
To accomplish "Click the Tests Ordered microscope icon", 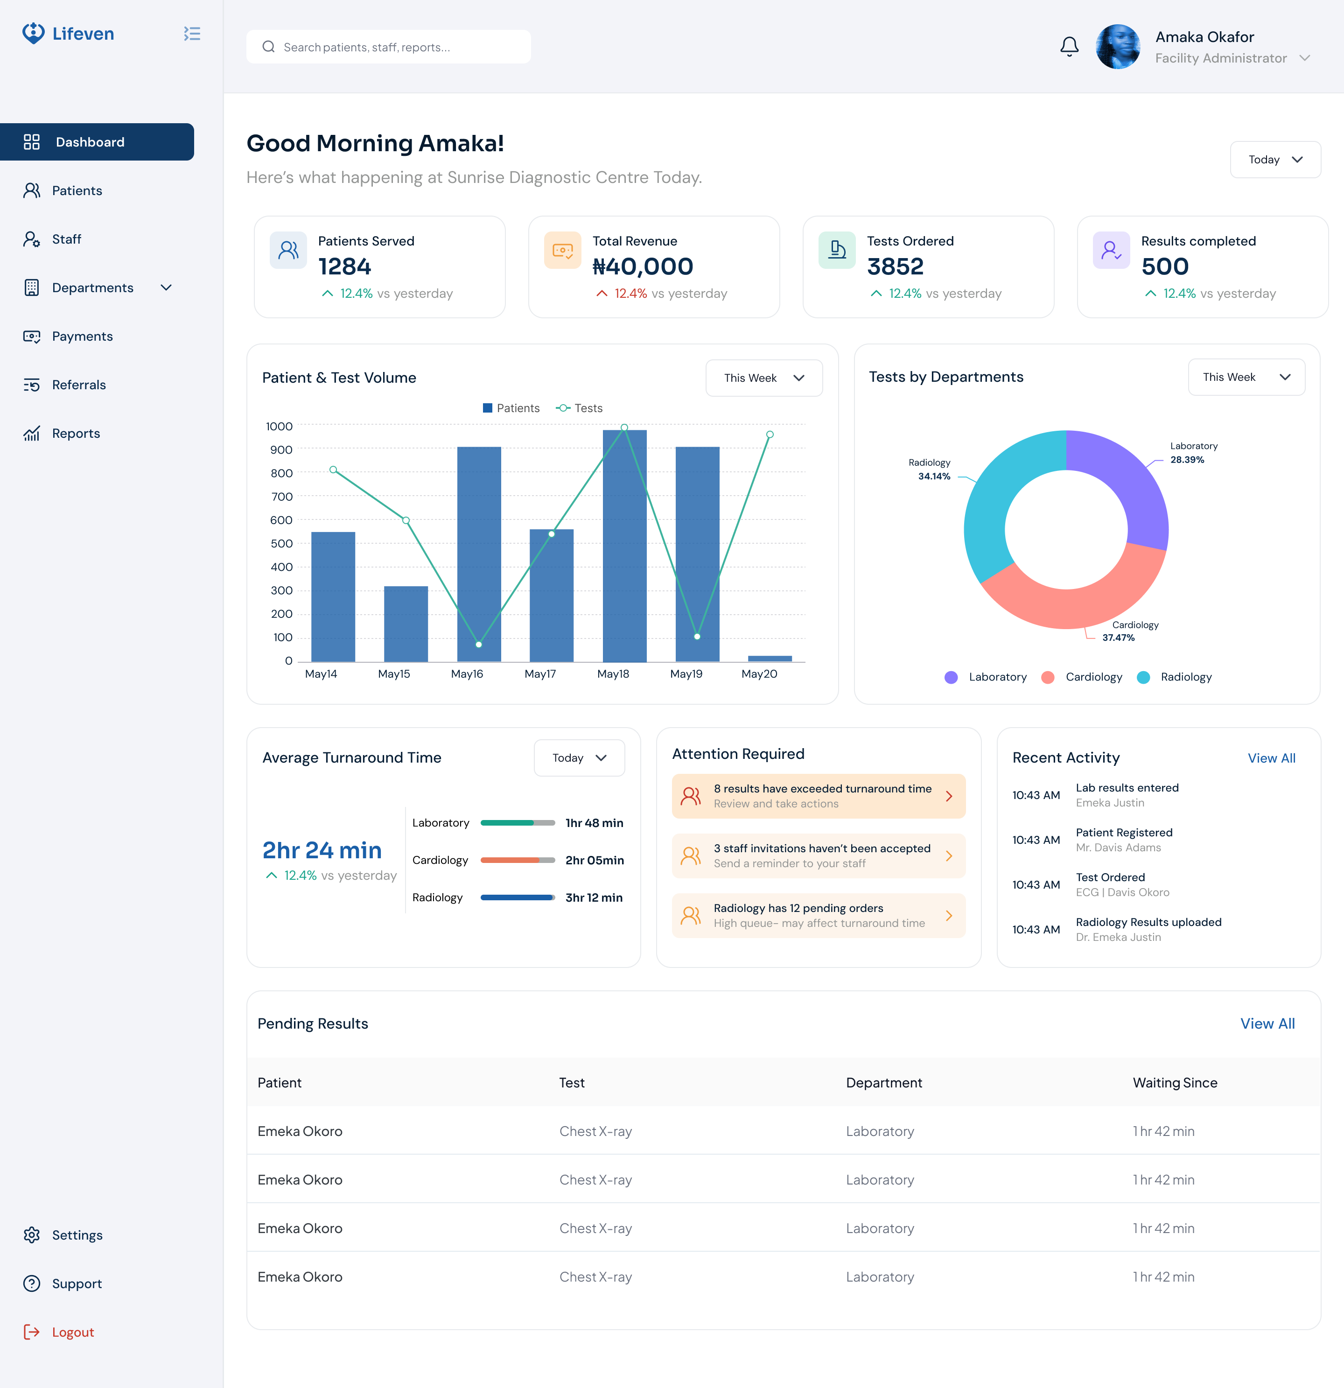I will 837,250.
